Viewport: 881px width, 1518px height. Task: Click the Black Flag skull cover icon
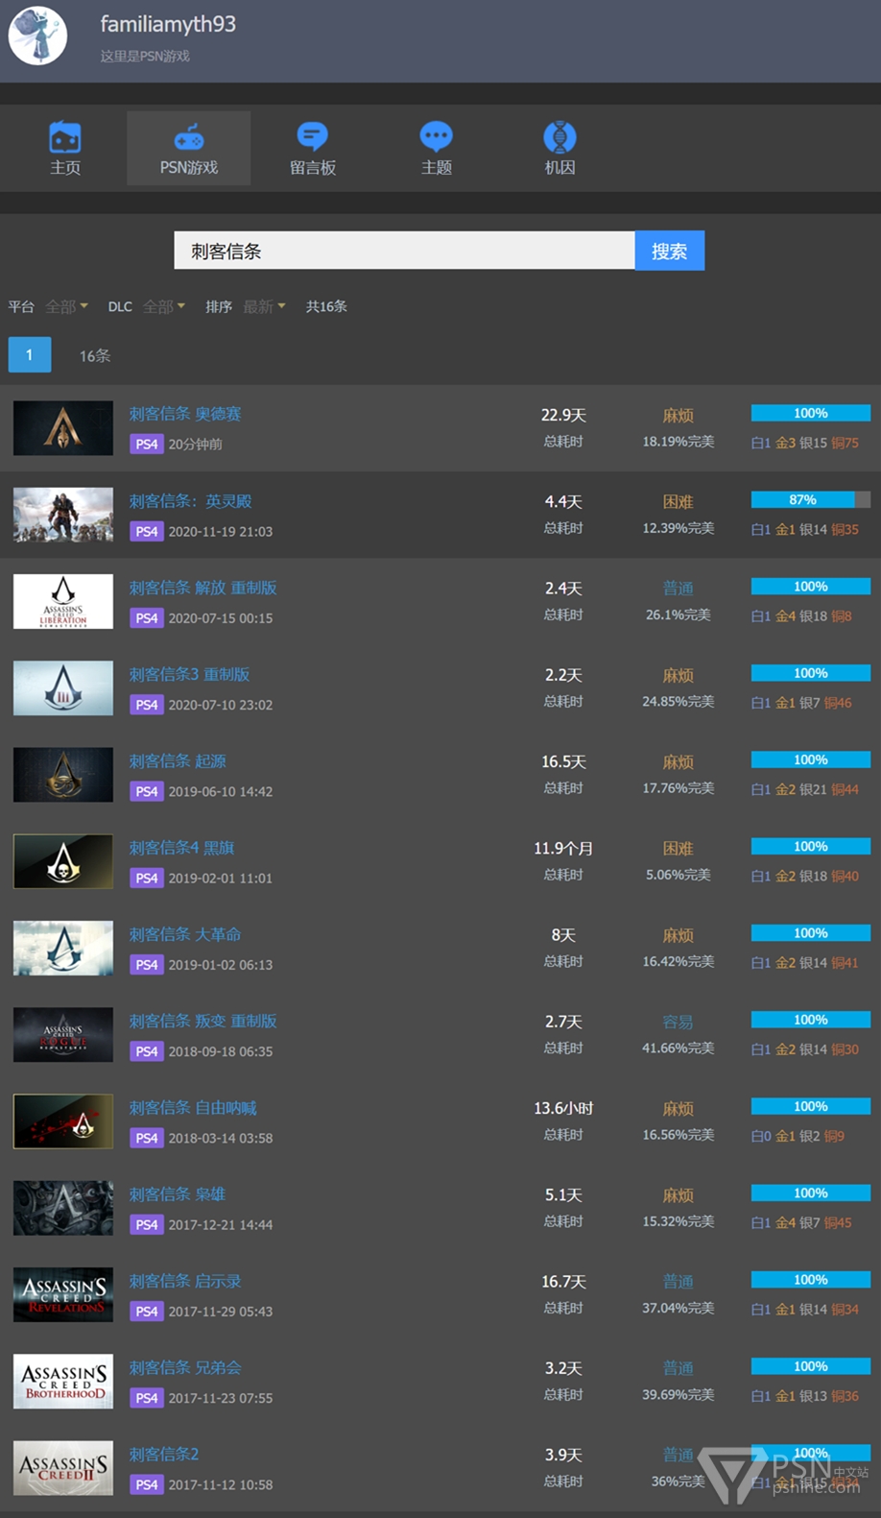[x=63, y=861]
